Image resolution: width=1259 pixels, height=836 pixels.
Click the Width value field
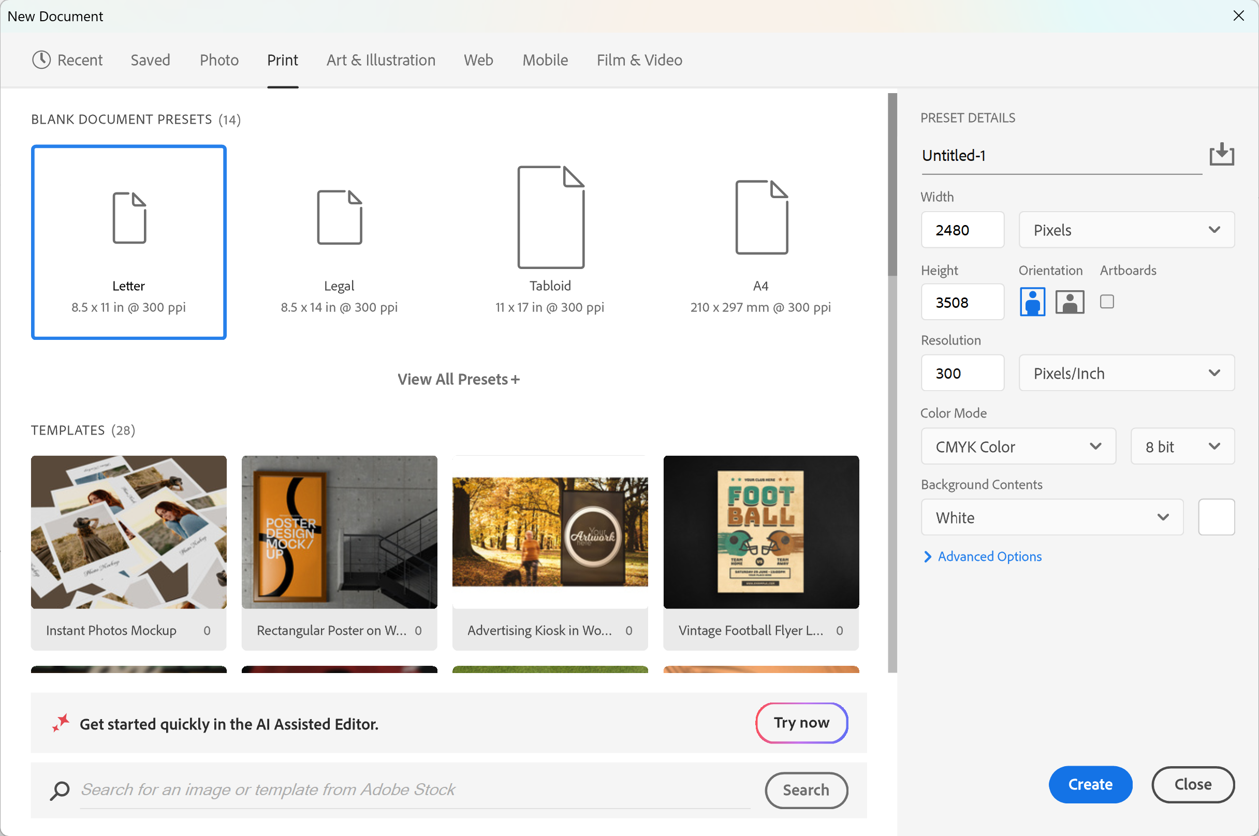tap(962, 230)
